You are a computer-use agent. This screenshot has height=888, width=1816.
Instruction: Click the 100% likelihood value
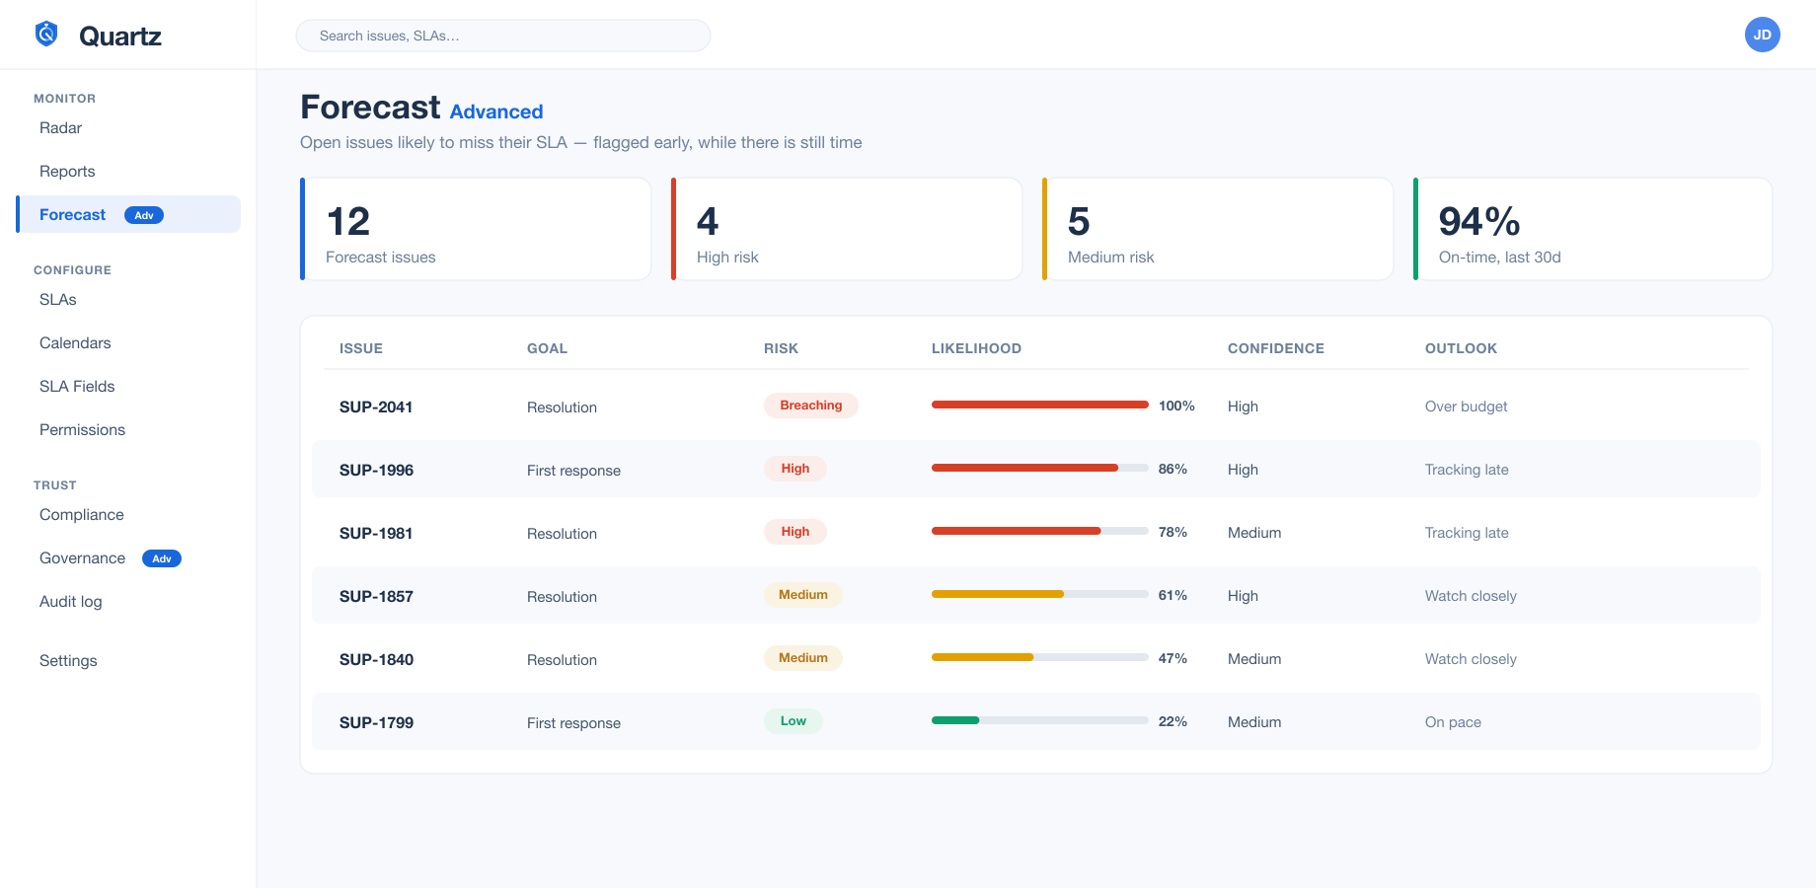click(x=1176, y=406)
